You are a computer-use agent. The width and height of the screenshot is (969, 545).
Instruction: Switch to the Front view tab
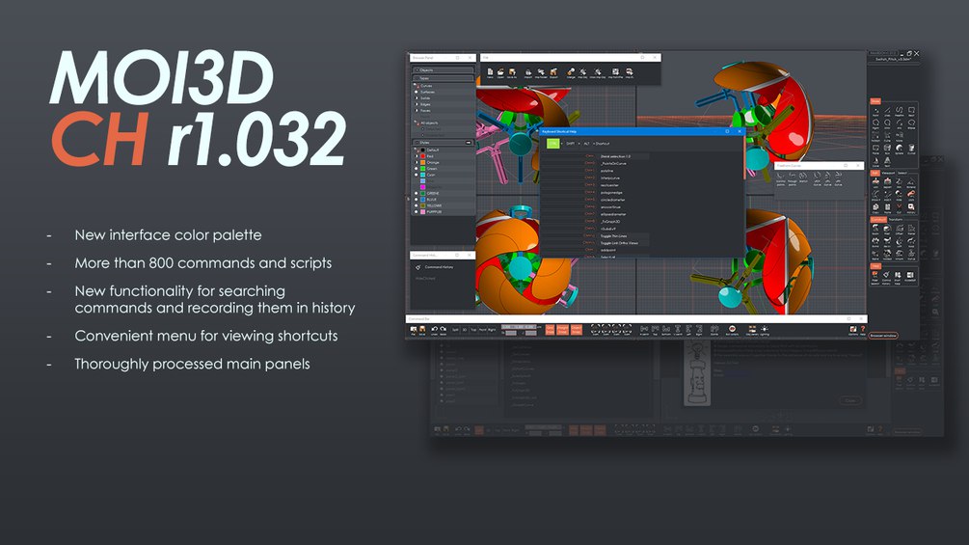[x=483, y=330]
